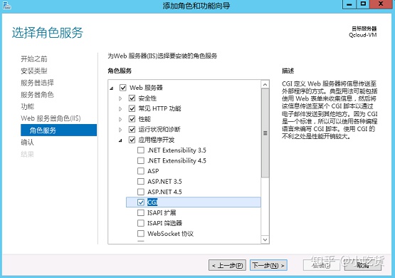This screenshot has height=278, width=395.
Task: Click scrollbar up arrow in role list
Action: pos(265,85)
